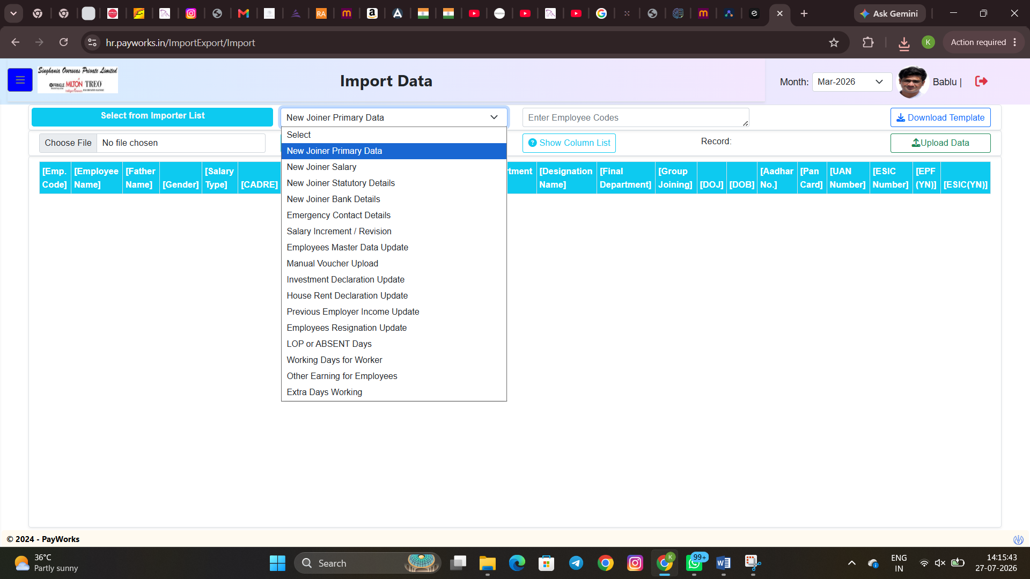Focus the Enter Employee Codes field

[636, 117]
